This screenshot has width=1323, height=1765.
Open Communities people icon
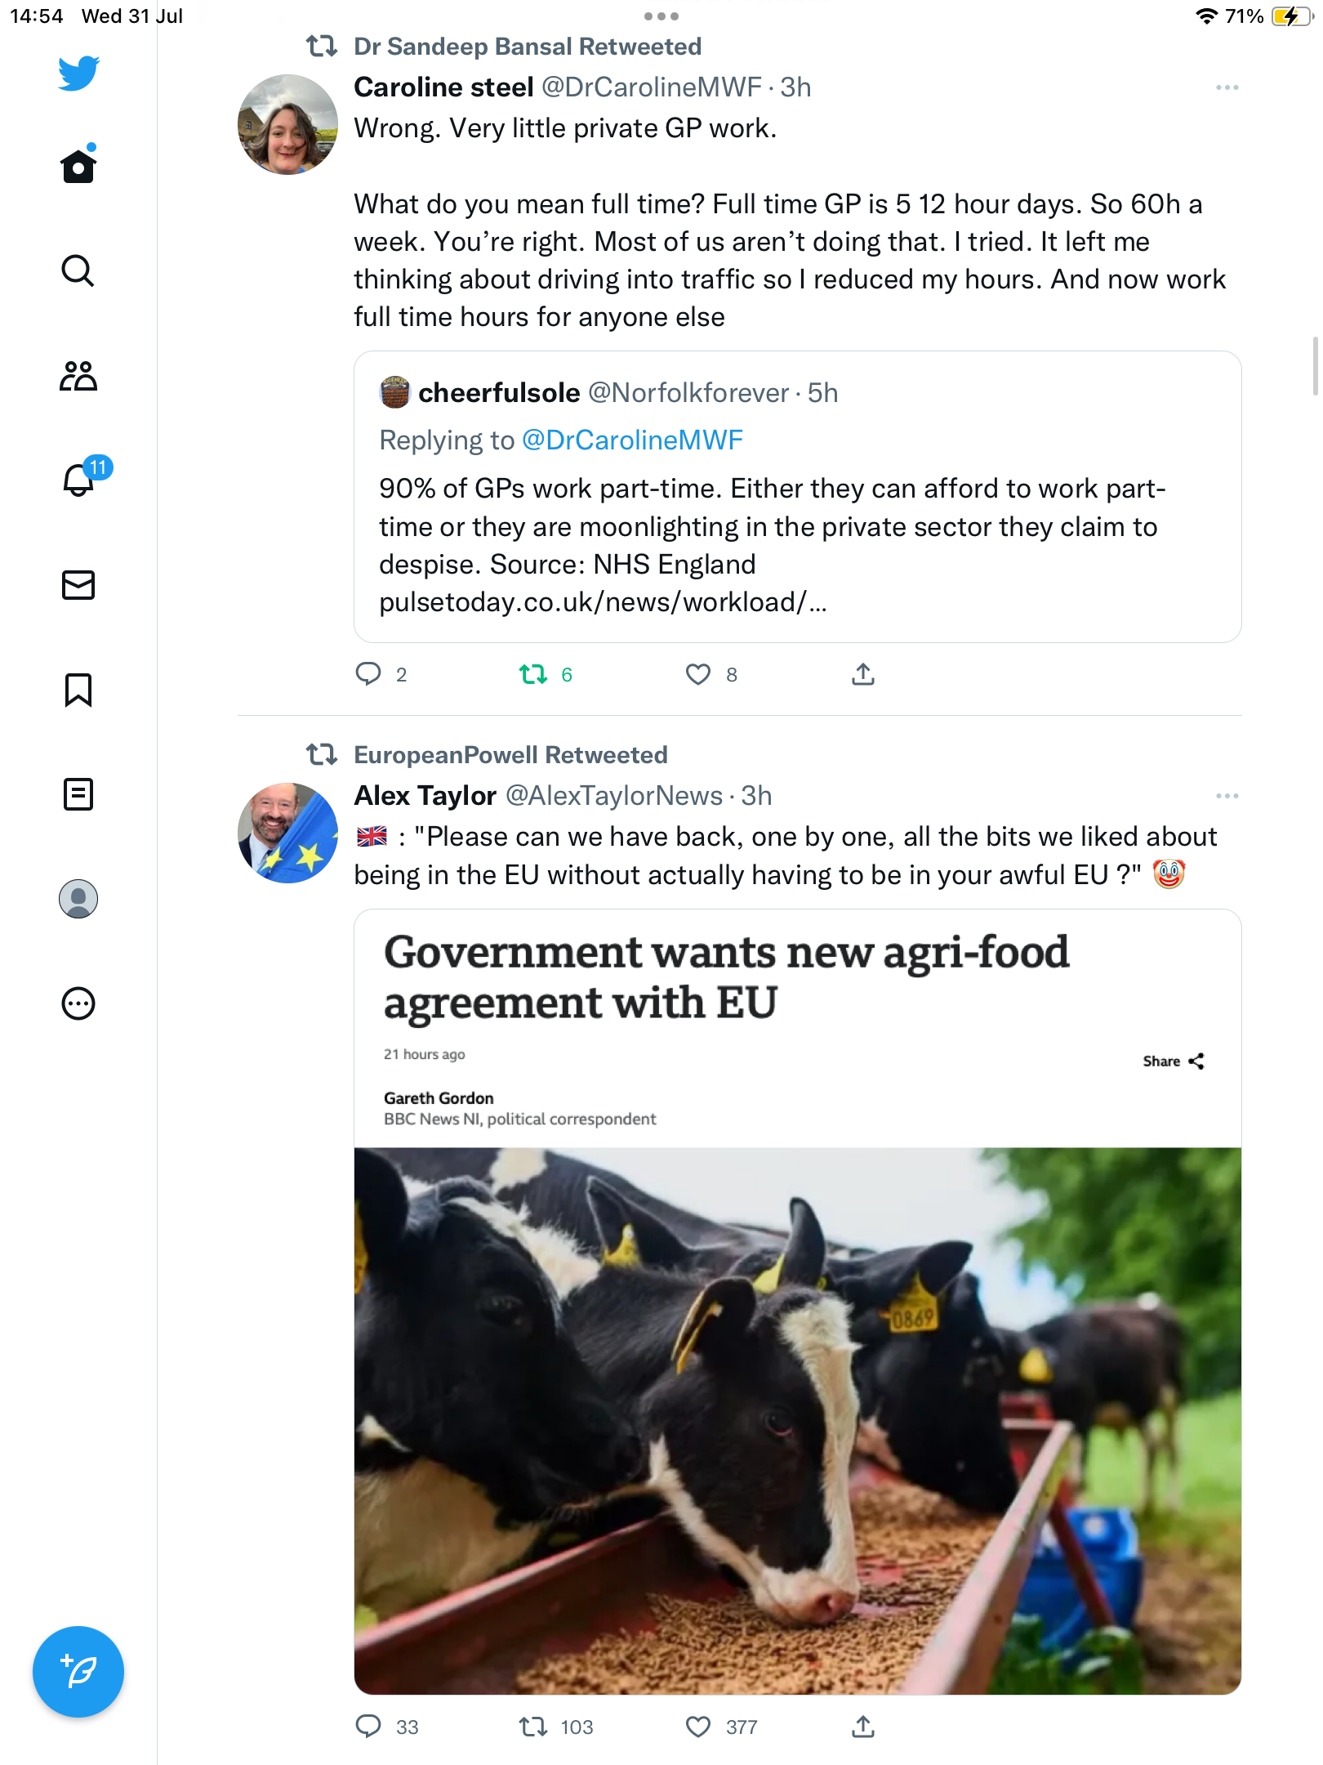click(78, 376)
